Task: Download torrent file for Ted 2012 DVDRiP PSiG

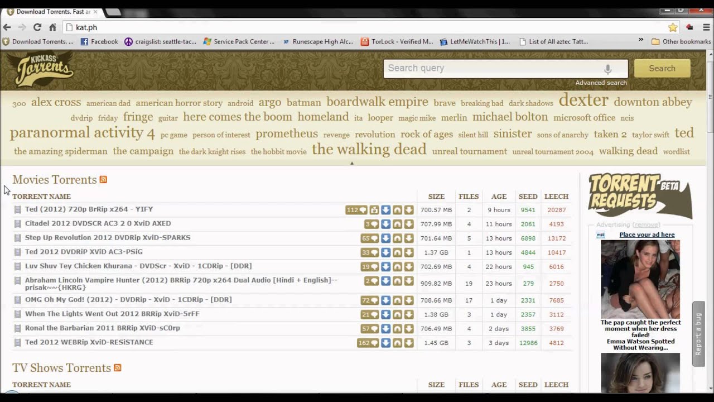Action: (x=409, y=252)
